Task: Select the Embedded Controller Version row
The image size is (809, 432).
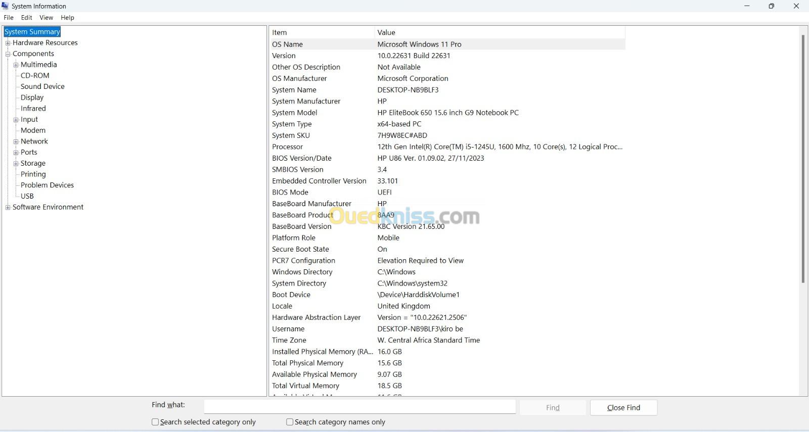Action: (x=447, y=181)
